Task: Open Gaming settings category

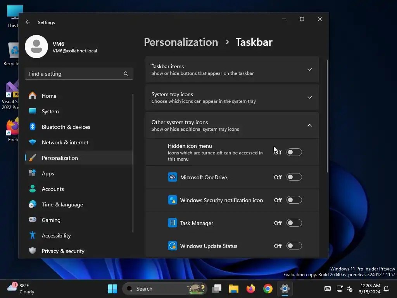Action: click(78, 220)
